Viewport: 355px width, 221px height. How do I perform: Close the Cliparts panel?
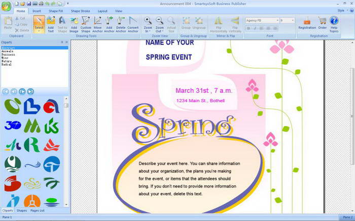(x=66, y=42)
